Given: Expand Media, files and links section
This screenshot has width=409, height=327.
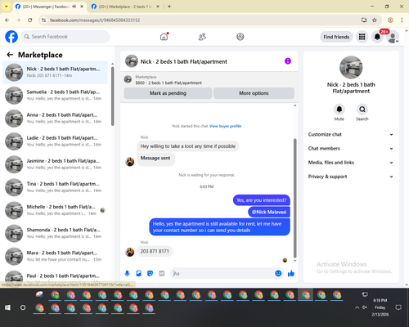Looking at the screenshot, I should 351,163.
